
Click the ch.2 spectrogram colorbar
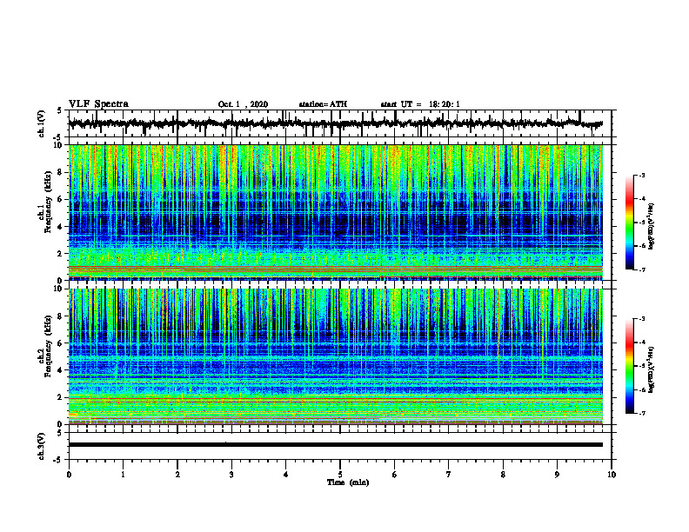click(x=629, y=366)
